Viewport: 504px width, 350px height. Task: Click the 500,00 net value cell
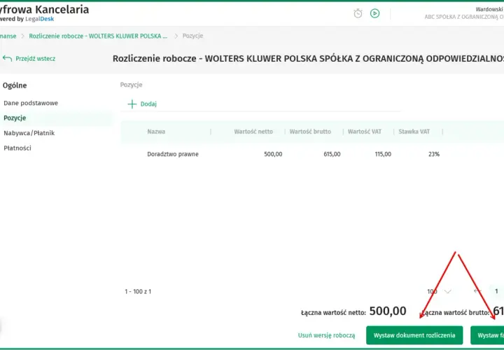(x=273, y=154)
